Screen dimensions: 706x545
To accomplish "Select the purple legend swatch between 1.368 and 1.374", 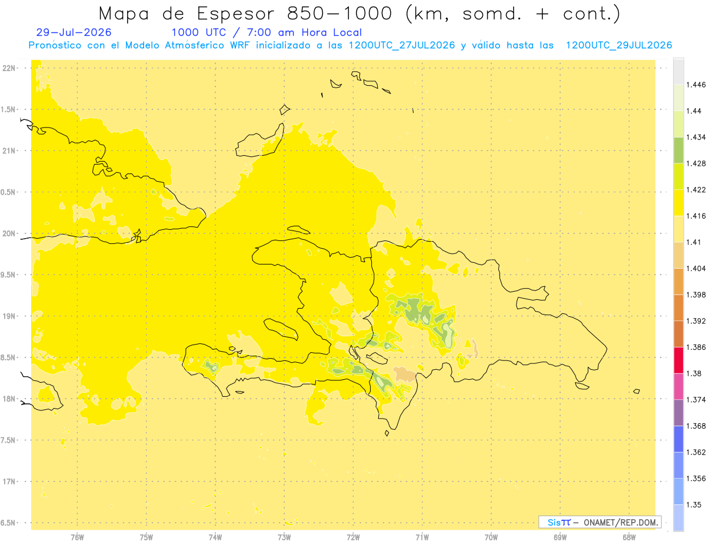I will [x=678, y=413].
